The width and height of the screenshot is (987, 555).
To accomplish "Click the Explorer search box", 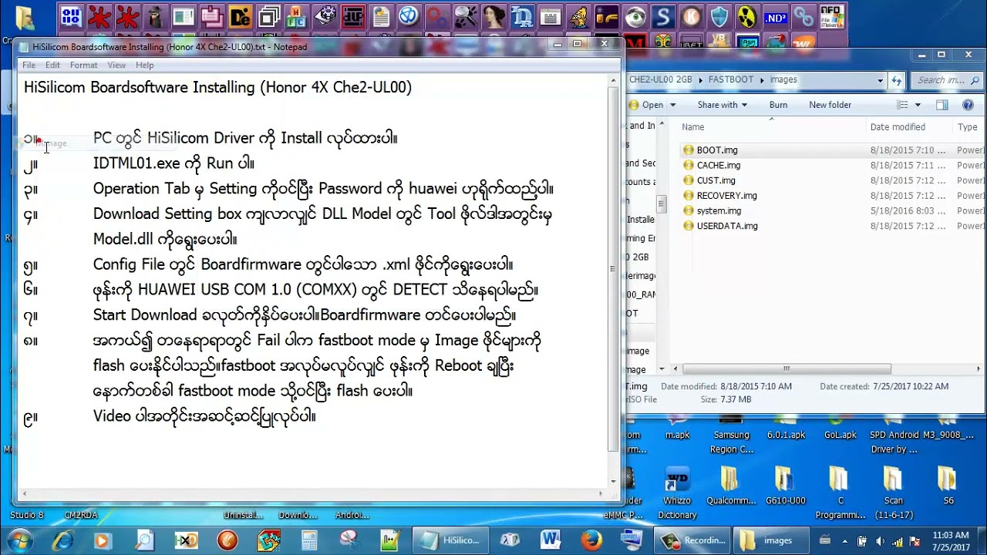I will 945,79.
